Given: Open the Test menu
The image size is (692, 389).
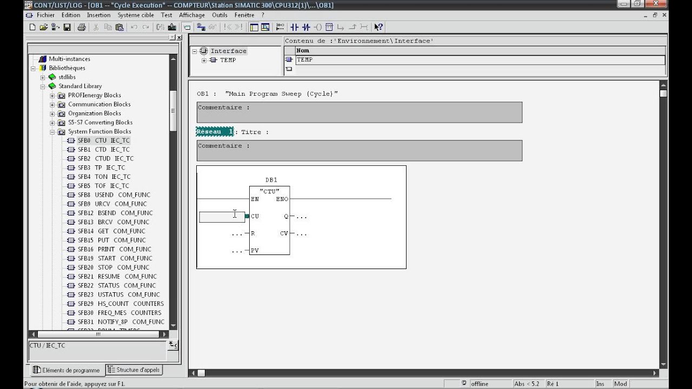Looking at the screenshot, I should point(167,15).
